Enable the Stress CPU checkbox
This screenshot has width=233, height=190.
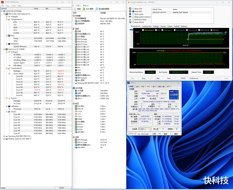[x=133, y=9]
